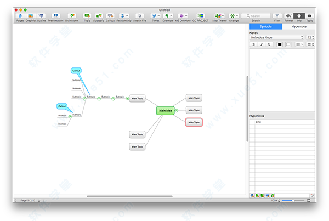Select the Main Idea node

click(166, 111)
